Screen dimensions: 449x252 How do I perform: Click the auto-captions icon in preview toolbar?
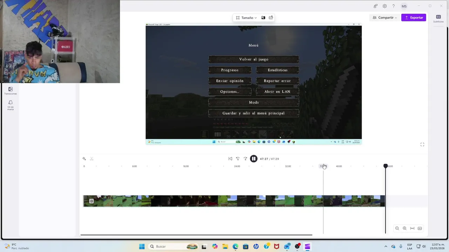point(271,17)
